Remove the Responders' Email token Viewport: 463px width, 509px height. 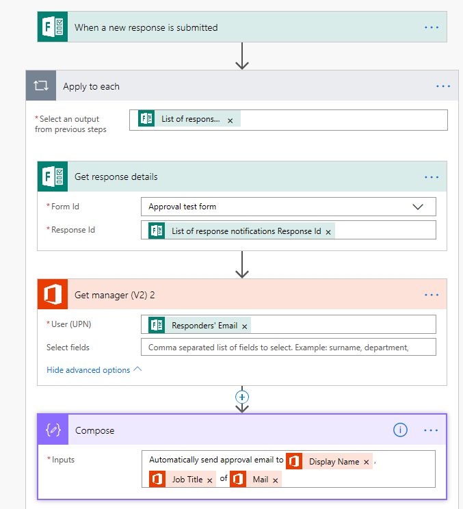245,326
